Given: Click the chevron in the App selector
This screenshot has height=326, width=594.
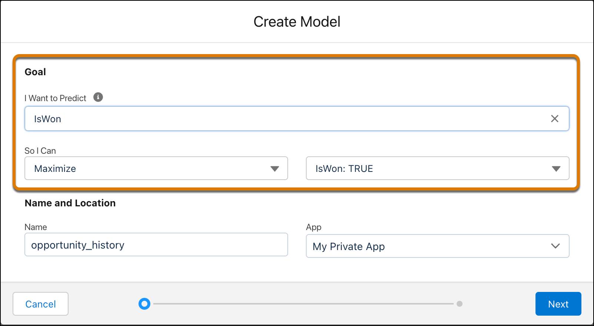Looking at the screenshot, I should 555,246.
